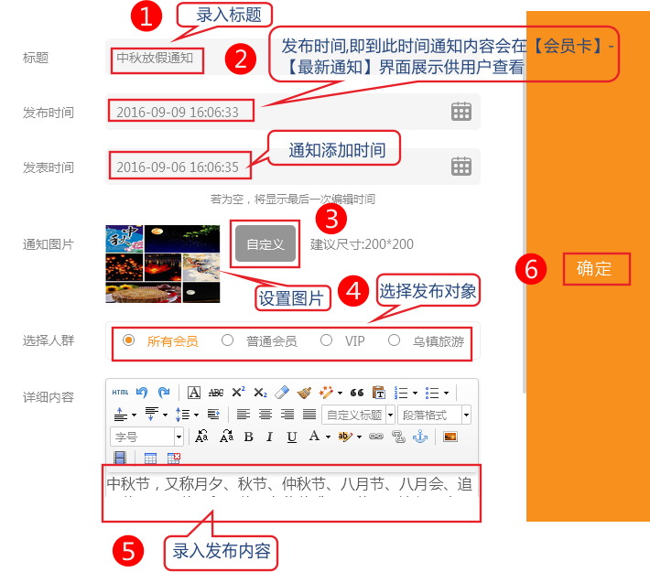Insert a hyperlink with the link icon
The image size is (650, 572).
tap(376, 437)
